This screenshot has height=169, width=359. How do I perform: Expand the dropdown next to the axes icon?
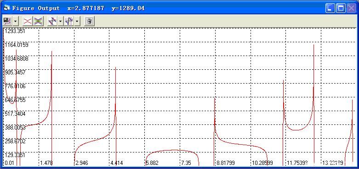tap(60, 21)
